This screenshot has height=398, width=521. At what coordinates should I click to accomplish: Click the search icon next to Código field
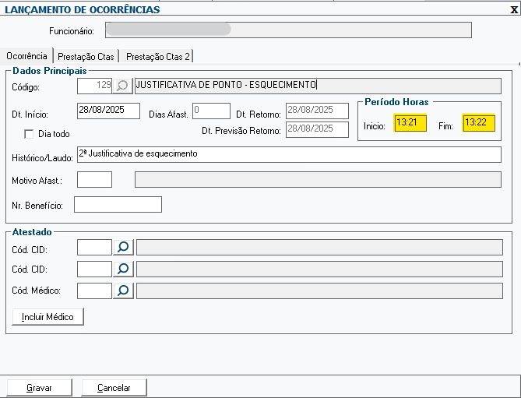123,86
